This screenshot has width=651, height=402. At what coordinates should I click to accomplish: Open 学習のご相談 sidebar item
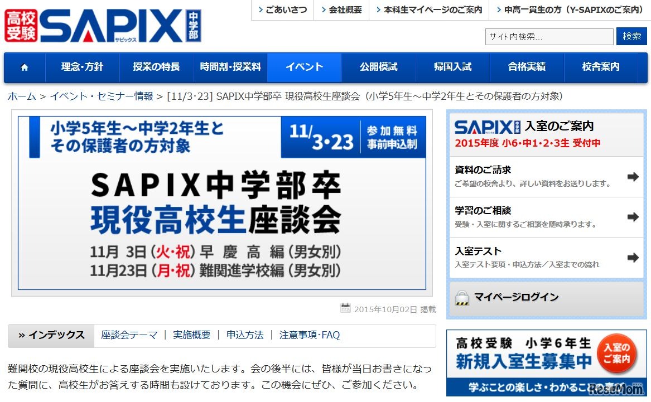point(546,217)
